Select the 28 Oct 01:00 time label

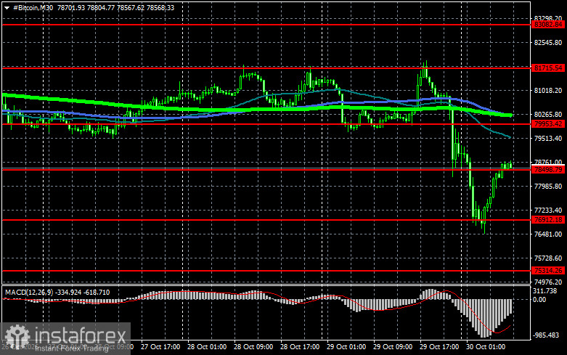point(207,347)
